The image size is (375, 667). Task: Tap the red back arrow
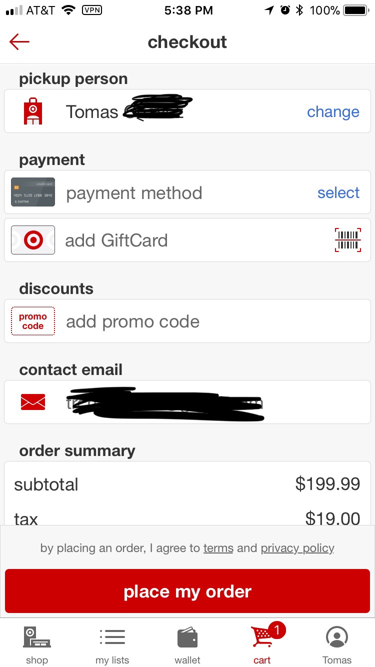(19, 42)
